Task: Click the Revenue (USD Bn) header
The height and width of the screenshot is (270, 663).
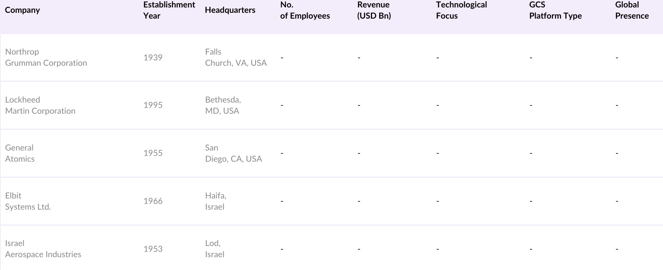Action: (x=374, y=10)
